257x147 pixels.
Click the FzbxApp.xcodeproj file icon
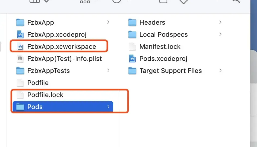point(20,34)
